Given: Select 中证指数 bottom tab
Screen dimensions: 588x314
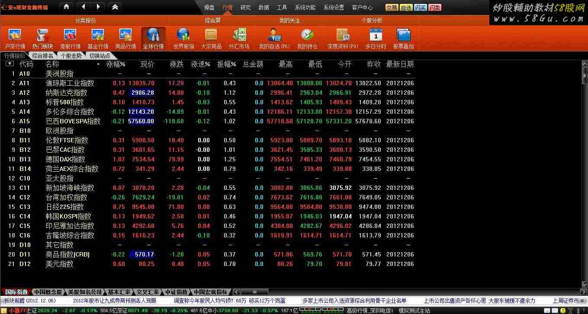Looking at the screenshot, I should (176, 292).
